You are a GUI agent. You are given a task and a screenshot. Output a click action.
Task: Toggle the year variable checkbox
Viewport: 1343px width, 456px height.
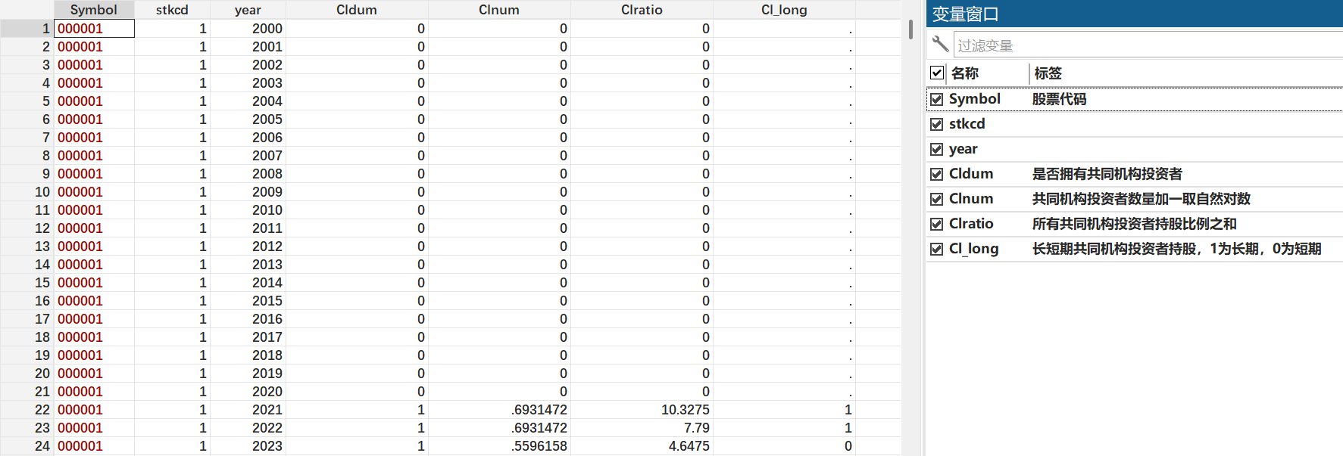[x=937, y=149]
